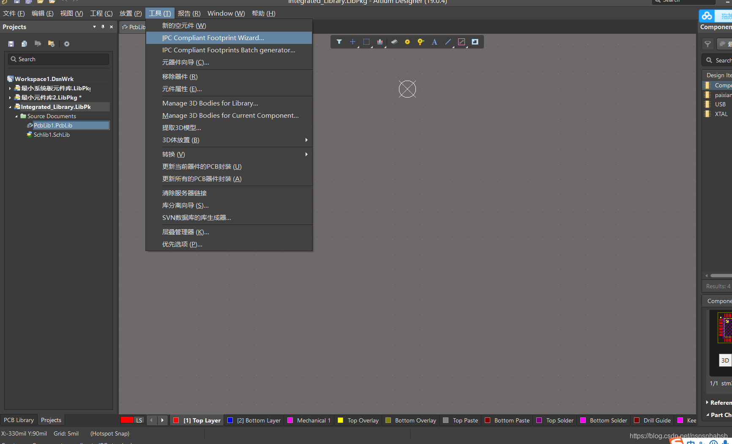Select [1] Top Layer tab

tap(197, 420)
